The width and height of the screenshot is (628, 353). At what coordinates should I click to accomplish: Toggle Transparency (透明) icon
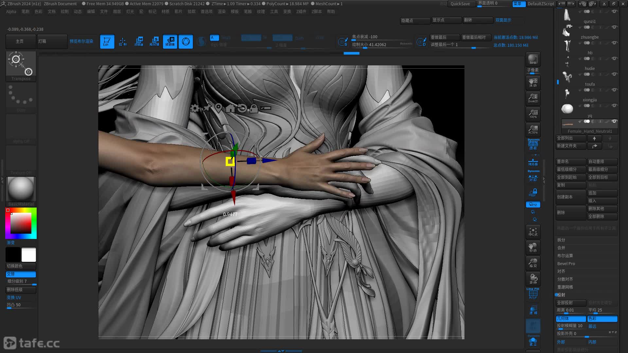533,310
